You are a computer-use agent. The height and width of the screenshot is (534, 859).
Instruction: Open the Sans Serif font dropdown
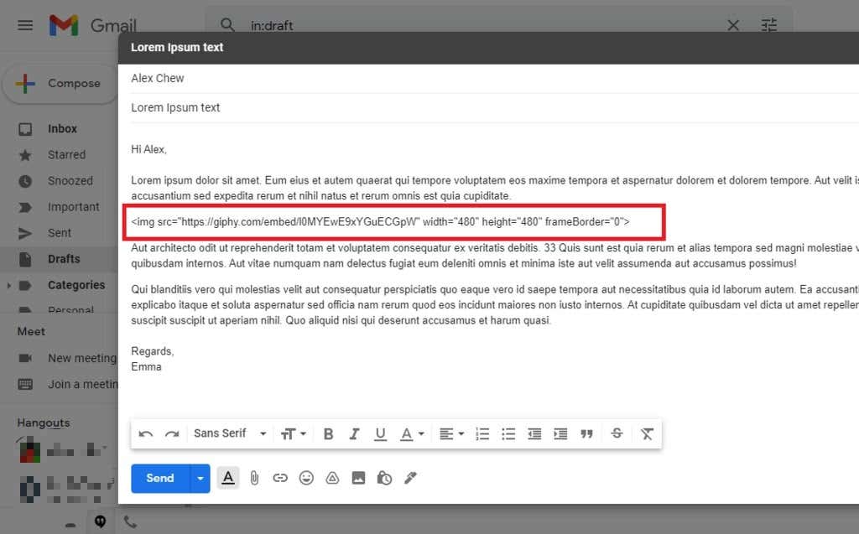(x=229, y=433)
